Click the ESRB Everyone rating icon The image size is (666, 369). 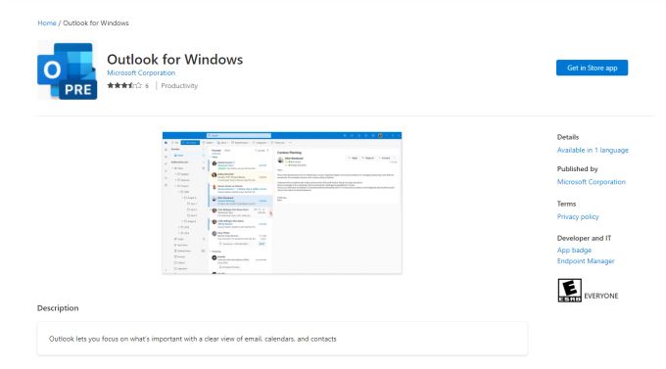(x=569, y=291)
